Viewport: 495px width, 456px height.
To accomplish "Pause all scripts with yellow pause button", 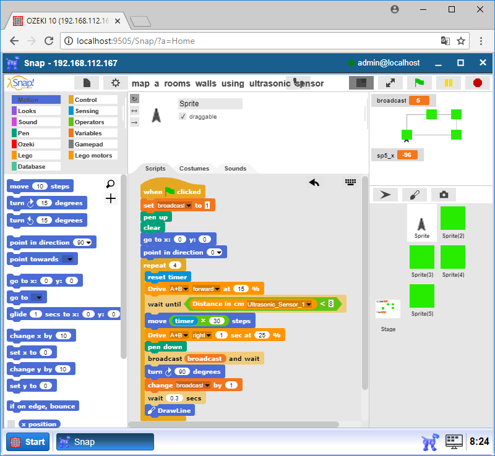I will (448, 83).
